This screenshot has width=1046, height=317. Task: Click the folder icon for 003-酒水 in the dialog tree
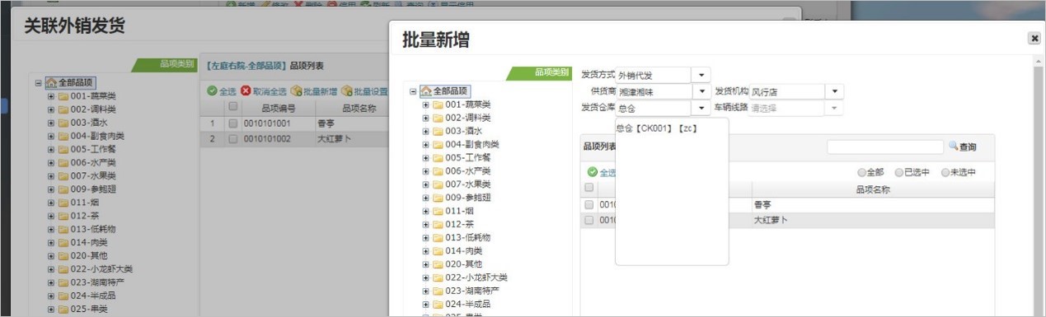(438, 131)
